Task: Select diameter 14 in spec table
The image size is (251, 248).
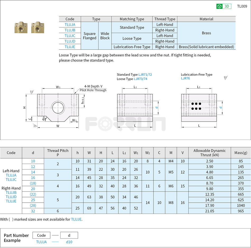Action: coord(33,172)
